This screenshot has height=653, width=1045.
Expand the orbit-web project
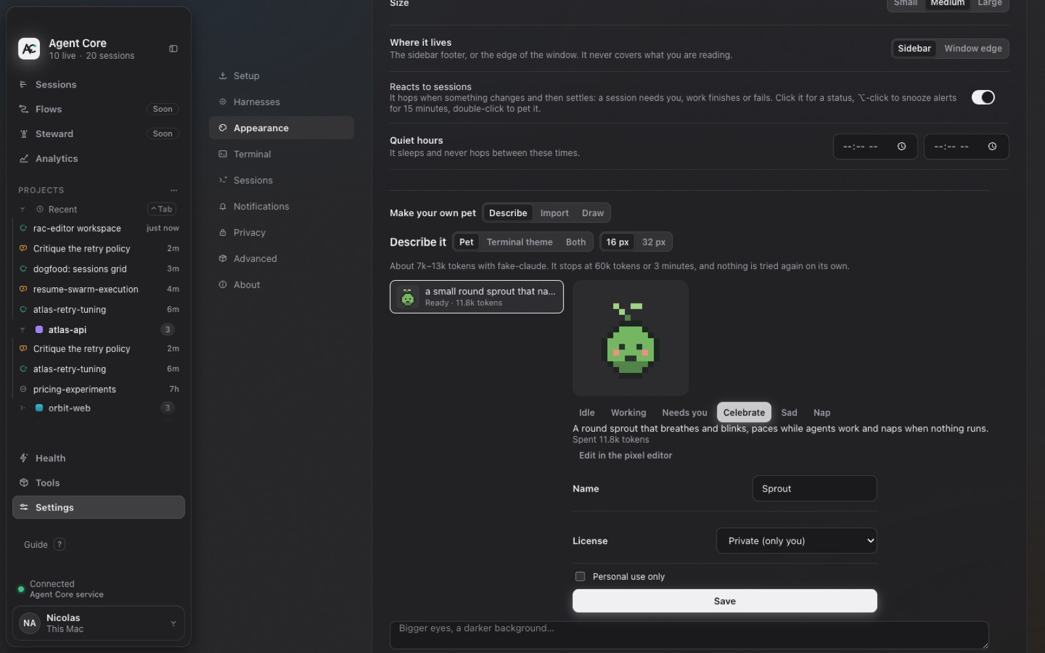point(22,408)
